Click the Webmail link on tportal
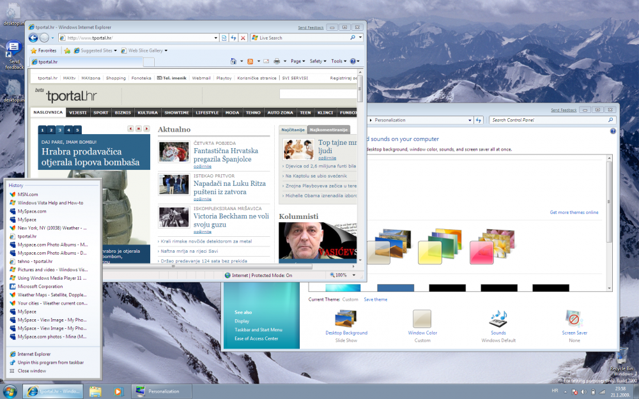639x399 pixels. (x=201, y=78)
